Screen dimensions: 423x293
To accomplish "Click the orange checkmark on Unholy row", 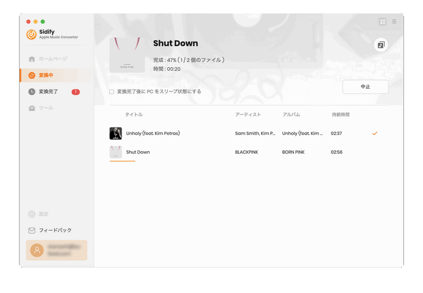I will pyautogui.click(x=375, y=133).
